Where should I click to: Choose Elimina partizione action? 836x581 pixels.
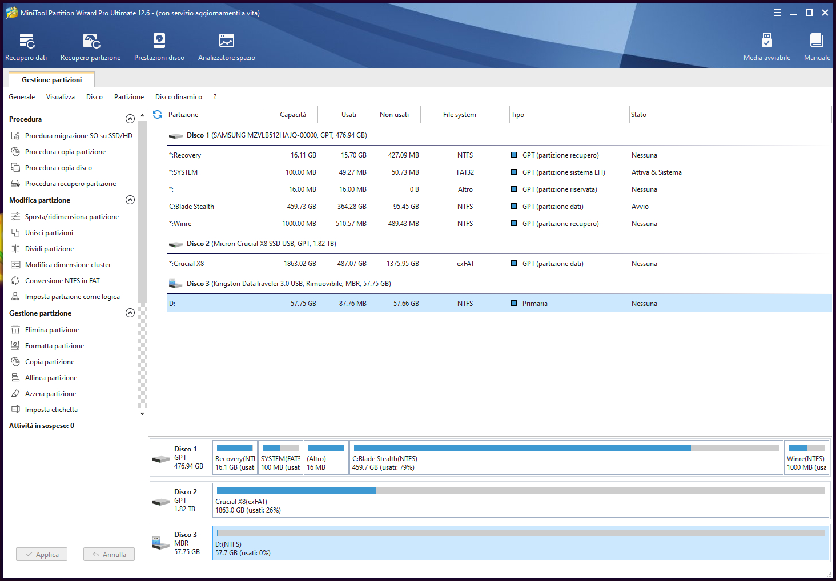pyautogui.click(x=52, y=330)
